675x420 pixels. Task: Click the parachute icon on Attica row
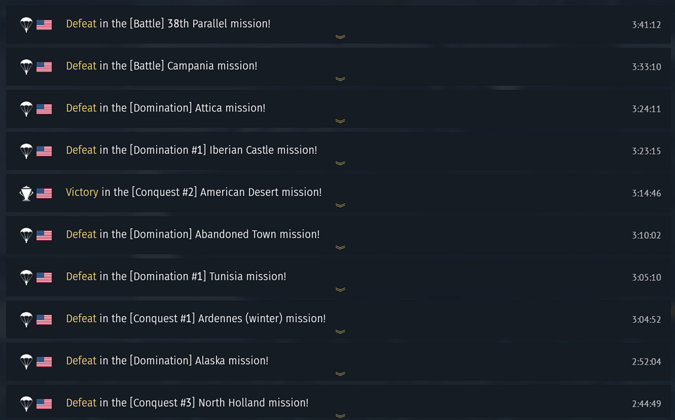26,109
